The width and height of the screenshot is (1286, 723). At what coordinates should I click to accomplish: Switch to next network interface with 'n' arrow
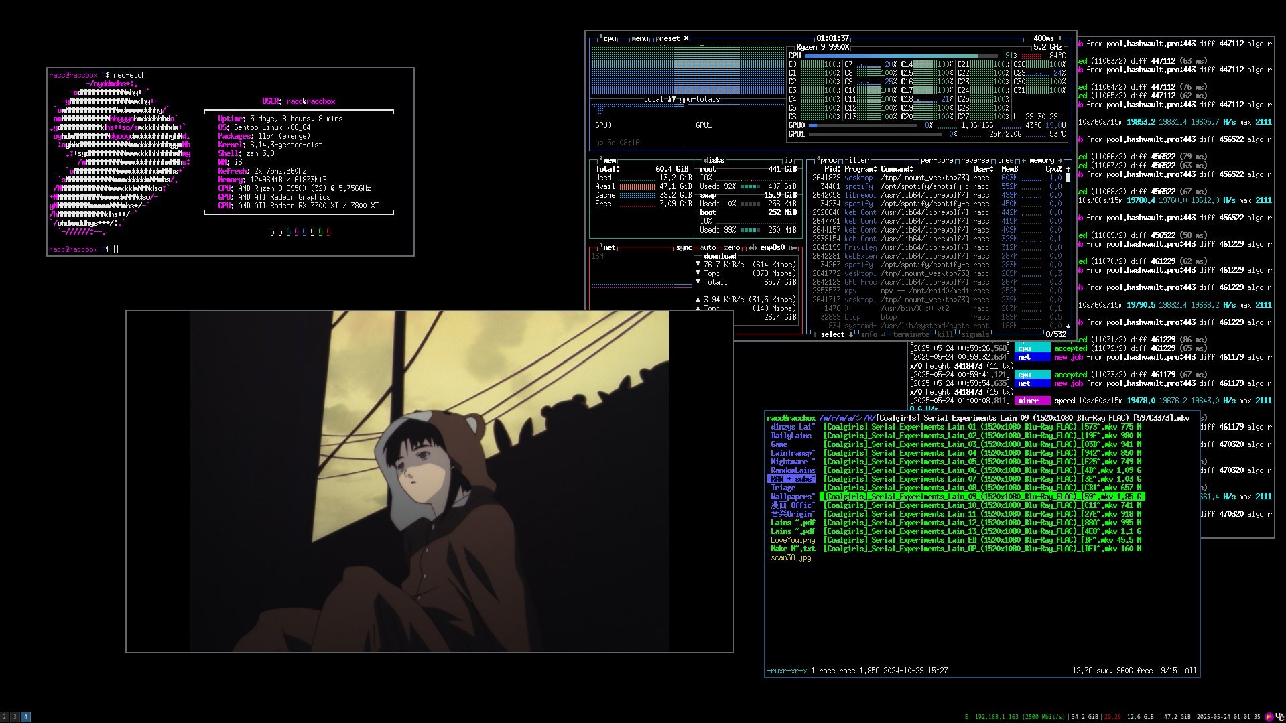(792, 247)
